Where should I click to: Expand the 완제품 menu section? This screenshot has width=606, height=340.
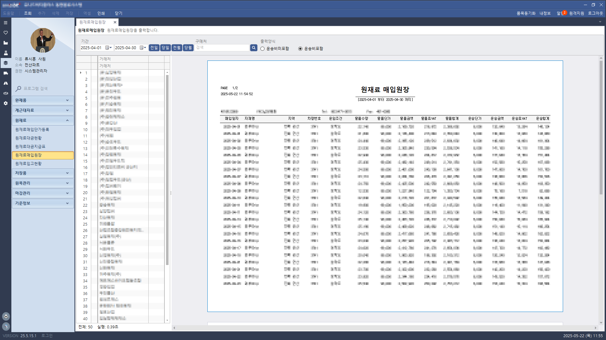click(x=43, y=100)
